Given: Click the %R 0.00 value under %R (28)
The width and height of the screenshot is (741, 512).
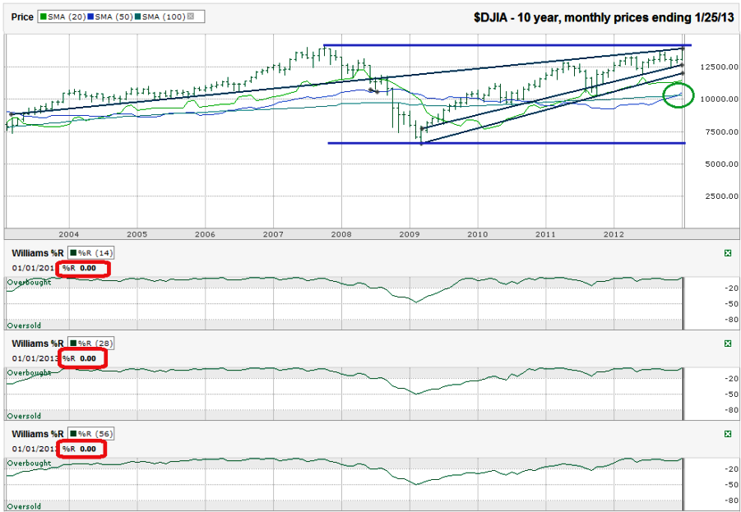Looking at the screenshot, I should pyautogui.click(x=80, y=358).
